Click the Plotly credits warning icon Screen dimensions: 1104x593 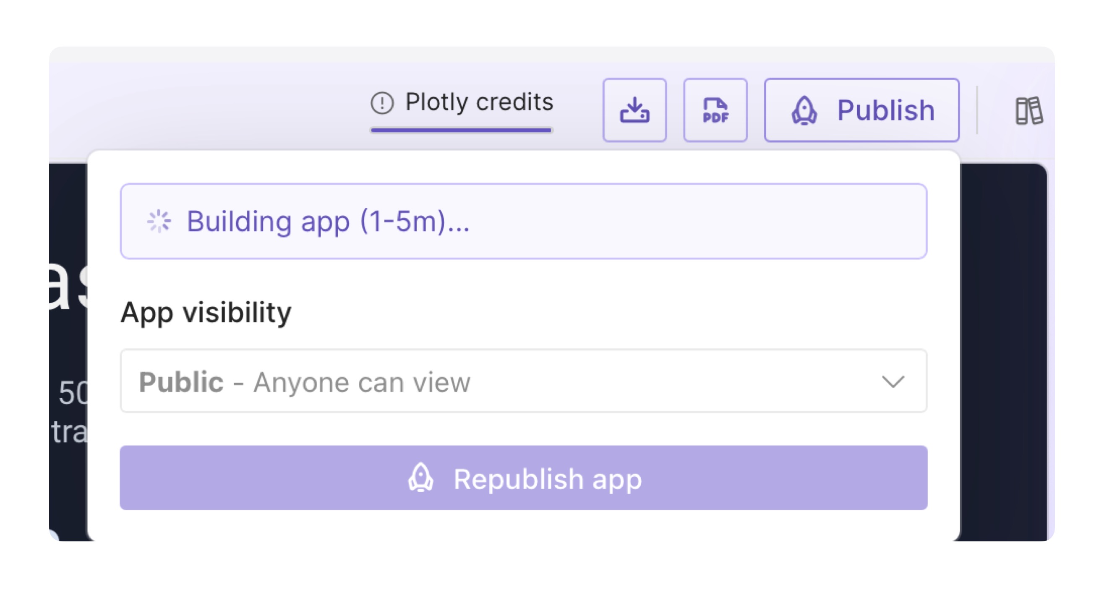pos(382,103)
